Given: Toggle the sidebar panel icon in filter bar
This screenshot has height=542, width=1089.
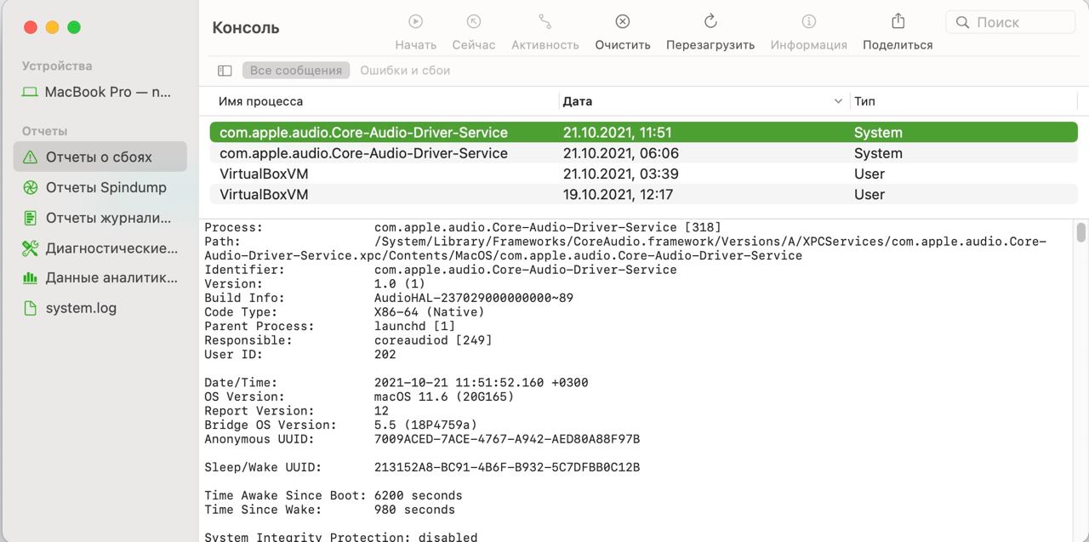Looking at the screenshot, I should pos(225,71).
